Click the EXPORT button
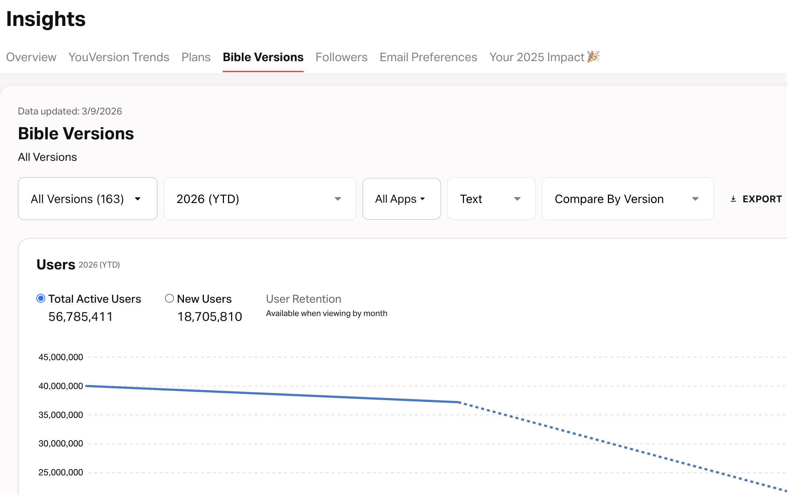The height and width of the screenshot is (495, 787). 761,199
